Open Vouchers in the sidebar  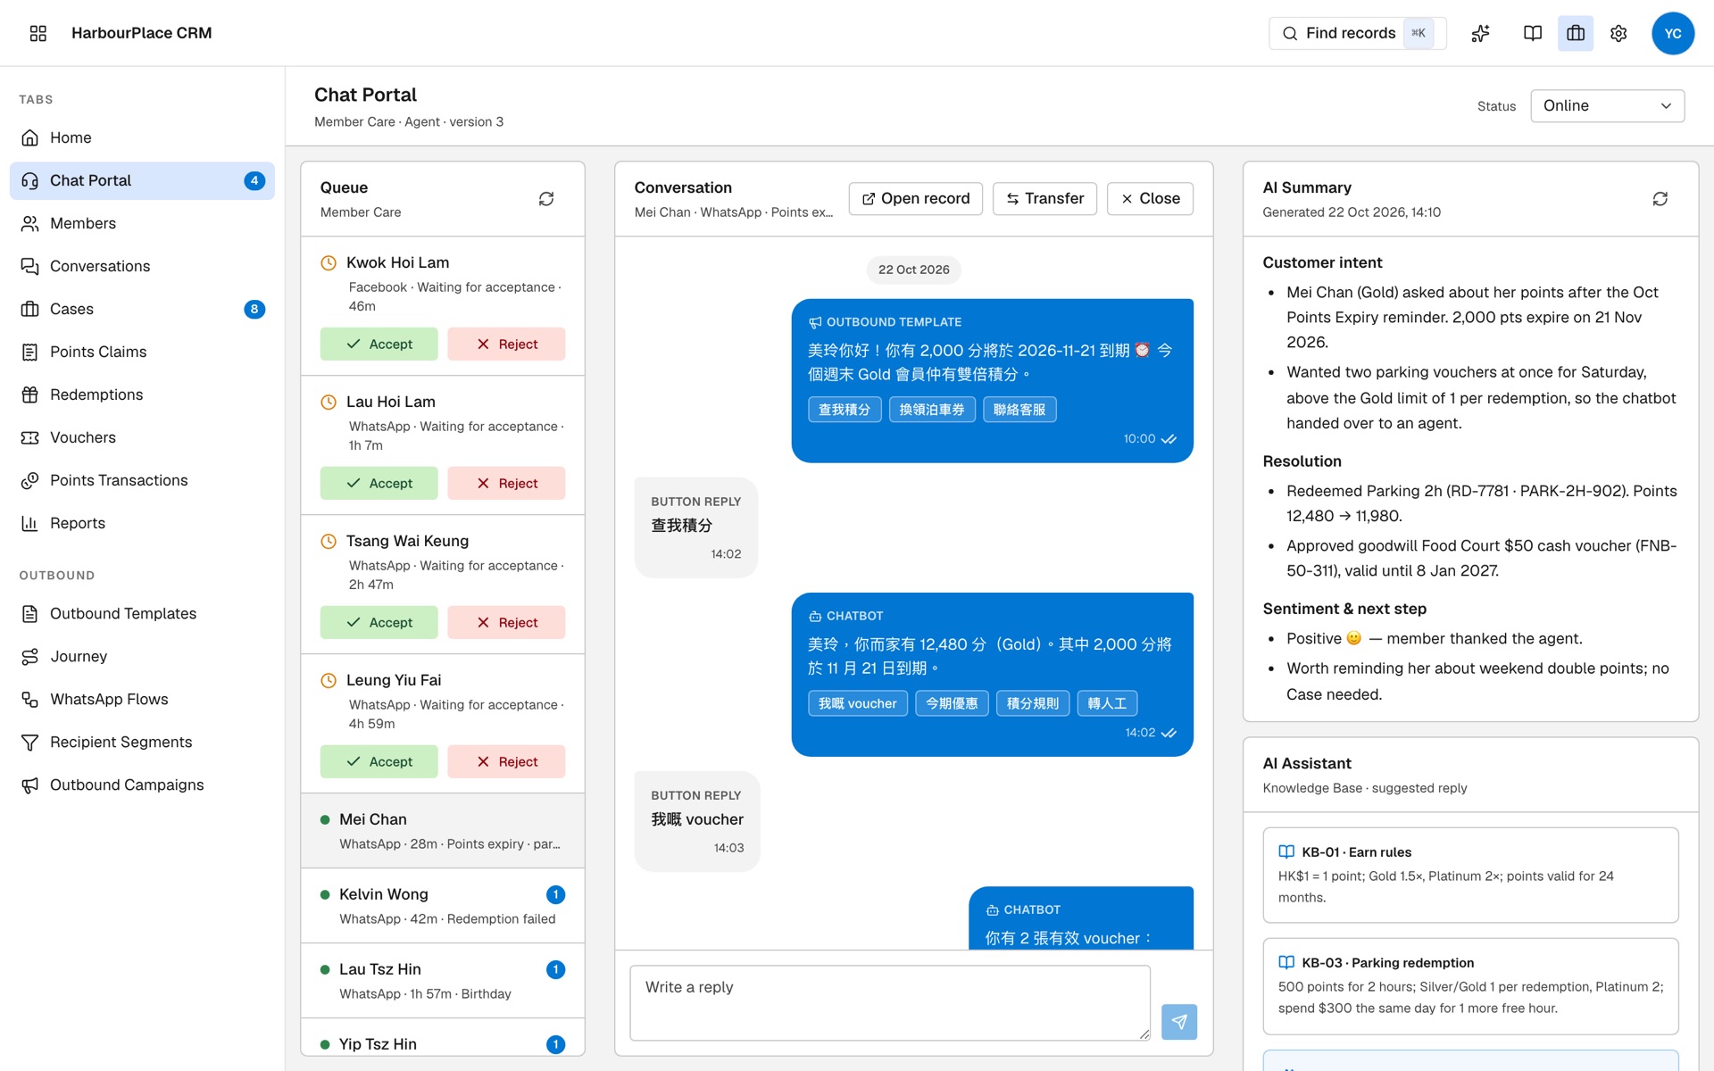pos(142,437)
